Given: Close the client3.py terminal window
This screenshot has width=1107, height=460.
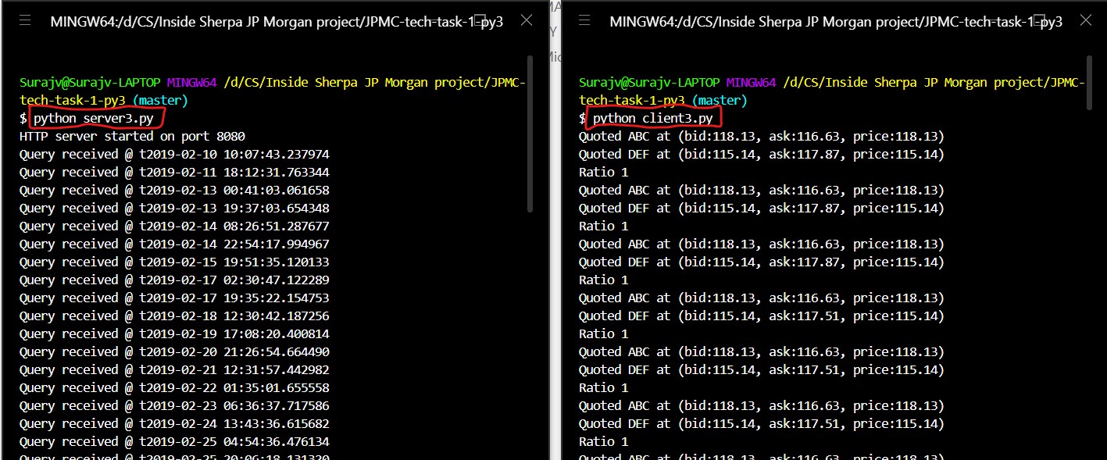Looking at the screenshot, I should (x=1086, y=21).
